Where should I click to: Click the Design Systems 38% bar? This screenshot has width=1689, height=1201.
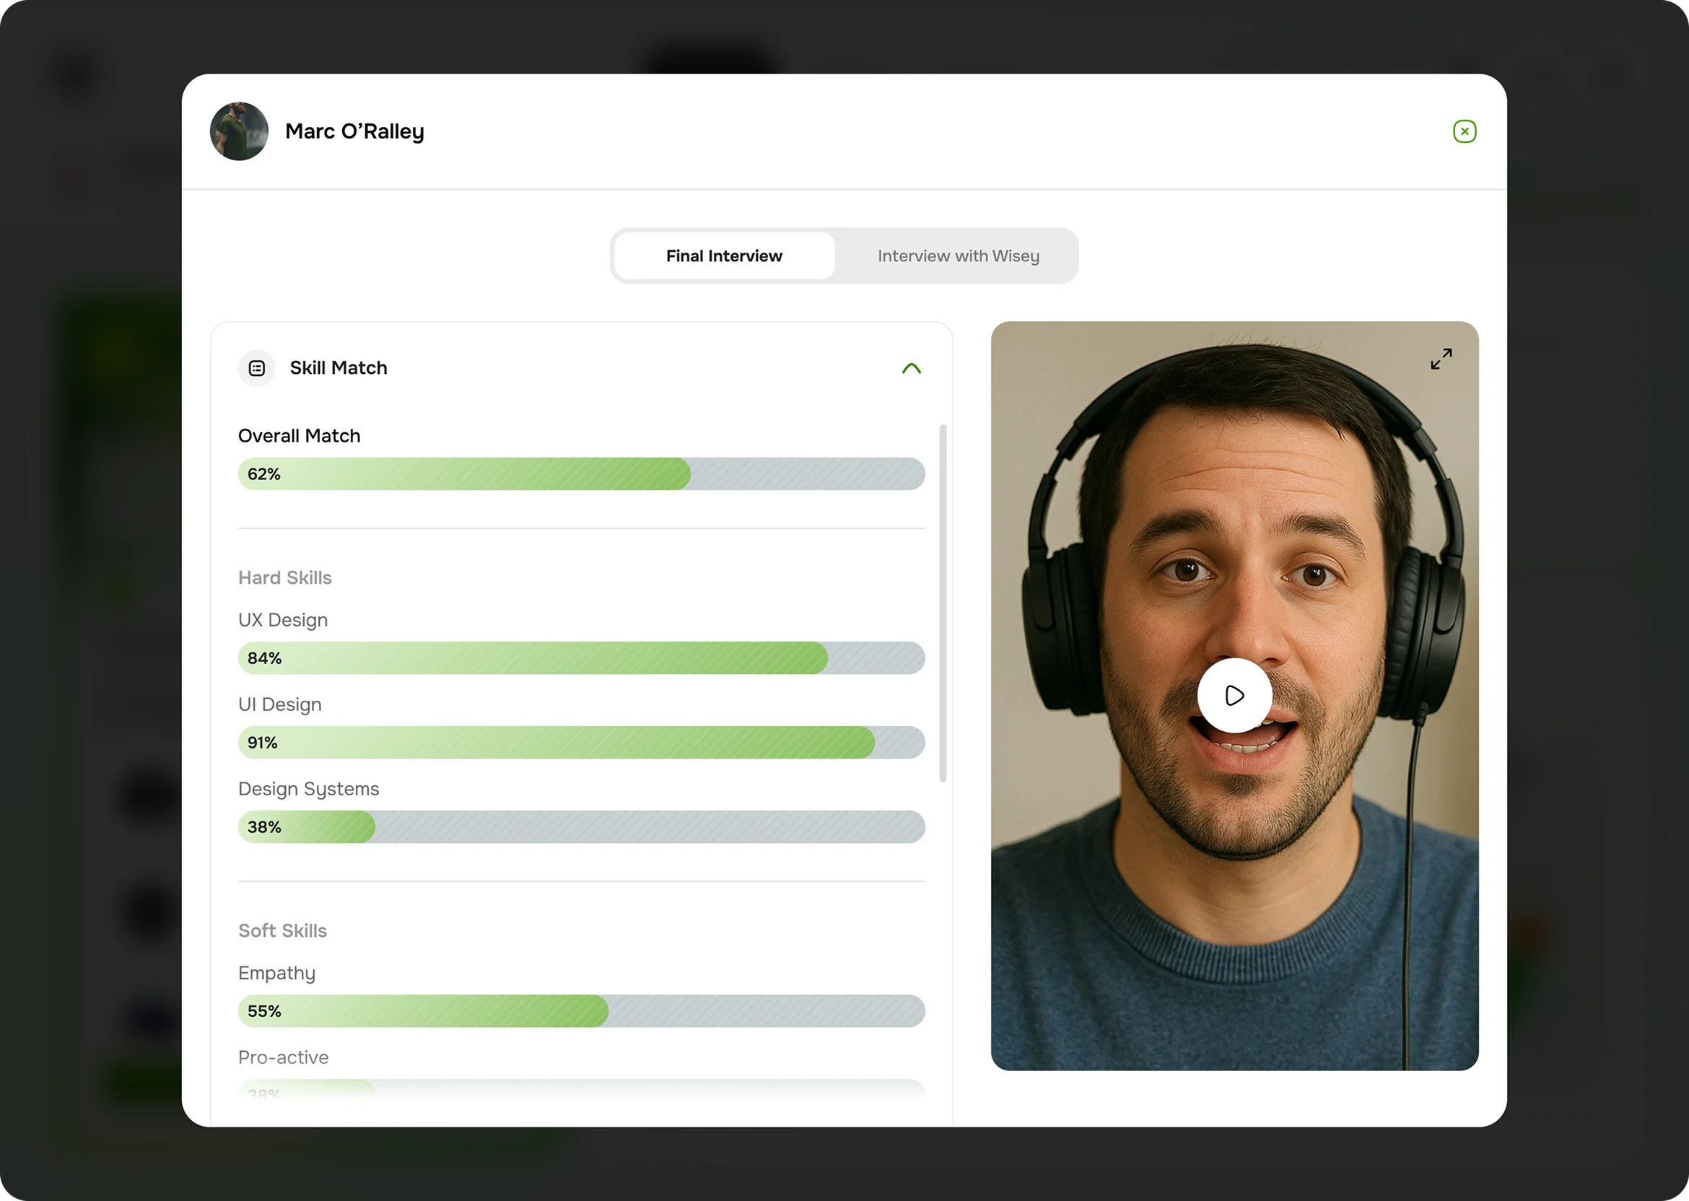pos(581,827)
